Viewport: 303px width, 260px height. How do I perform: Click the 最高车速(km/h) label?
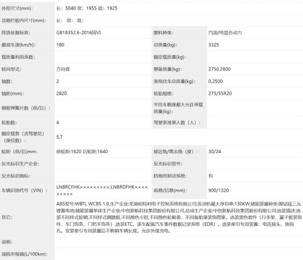(19, 45)
